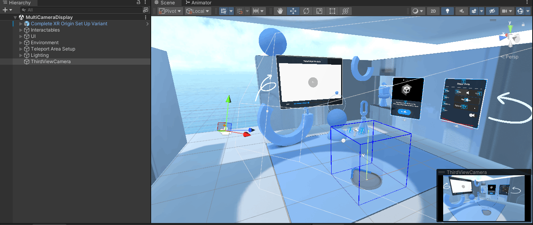
Task: Toggle grid snapping button
Action: (240, 11)
